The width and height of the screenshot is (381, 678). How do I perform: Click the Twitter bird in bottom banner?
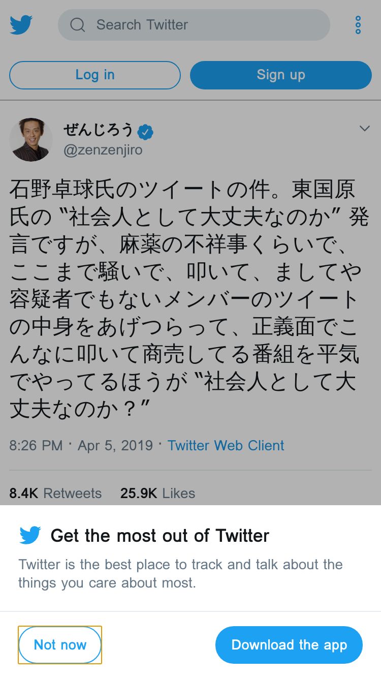pos(30,535)
